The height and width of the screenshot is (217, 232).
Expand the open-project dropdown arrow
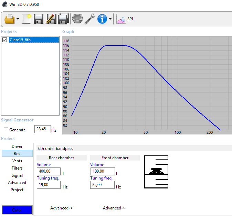point(18,19)
